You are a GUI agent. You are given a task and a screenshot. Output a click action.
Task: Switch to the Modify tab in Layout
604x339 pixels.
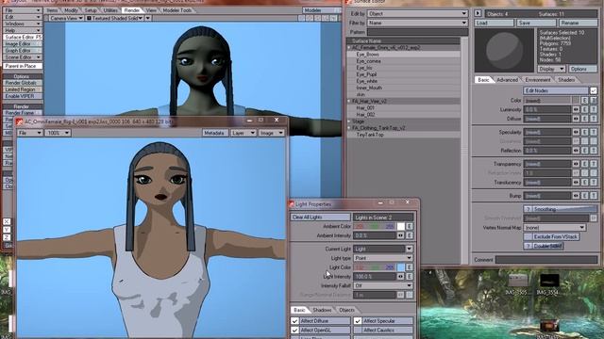click(x=71, y=10)
